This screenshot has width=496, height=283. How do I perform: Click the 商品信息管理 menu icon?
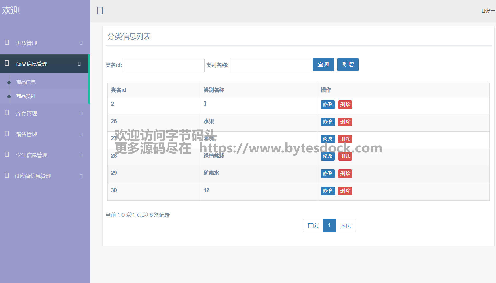pyautogui.click(x=7, y=63)
